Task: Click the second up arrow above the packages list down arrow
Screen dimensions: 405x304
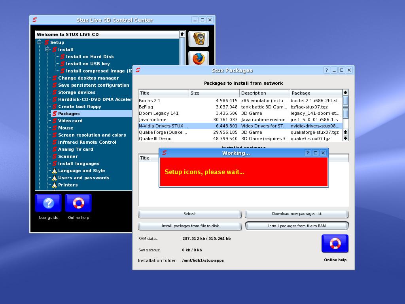Action: 345,132
